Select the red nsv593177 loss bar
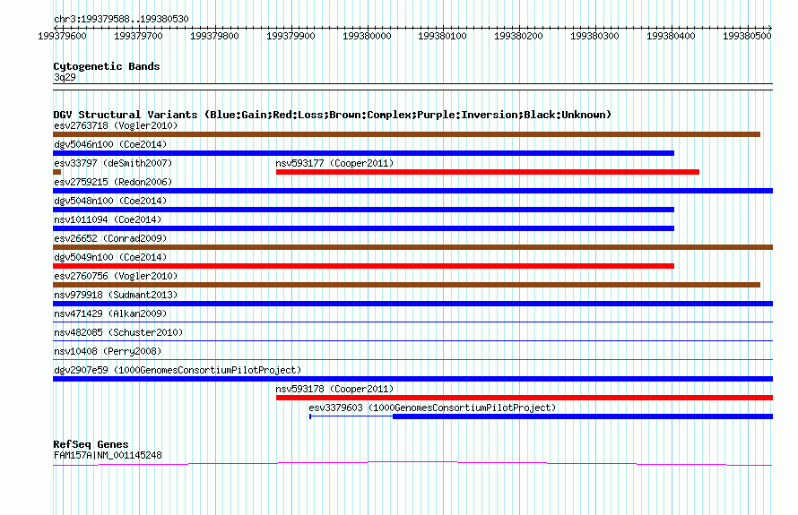 pyautogui.click(x=488, y=172)
